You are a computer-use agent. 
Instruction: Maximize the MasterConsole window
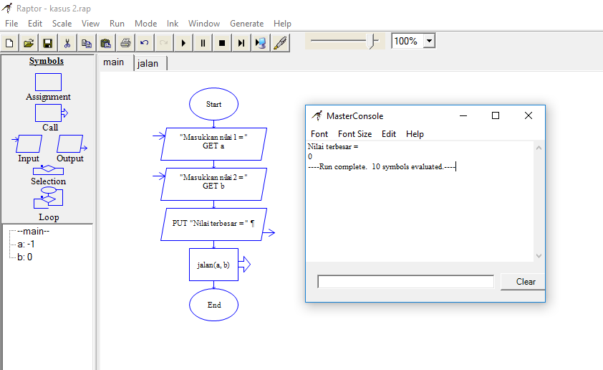pyautogui.click(x=496, y=115)
